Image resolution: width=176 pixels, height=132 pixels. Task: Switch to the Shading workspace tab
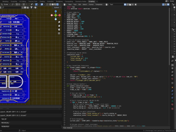pyautogui.click(x=42, y=1)
